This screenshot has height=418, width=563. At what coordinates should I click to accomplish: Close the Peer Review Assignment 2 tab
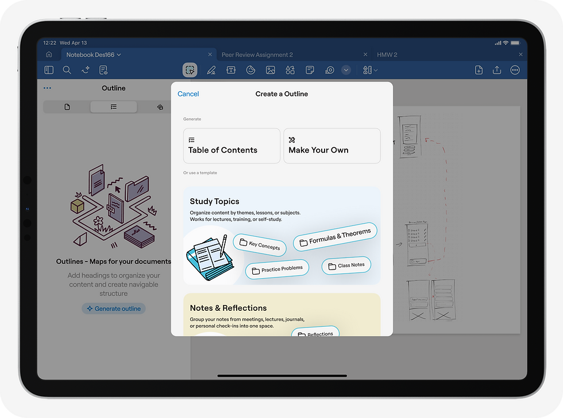[x=365, y=54]
